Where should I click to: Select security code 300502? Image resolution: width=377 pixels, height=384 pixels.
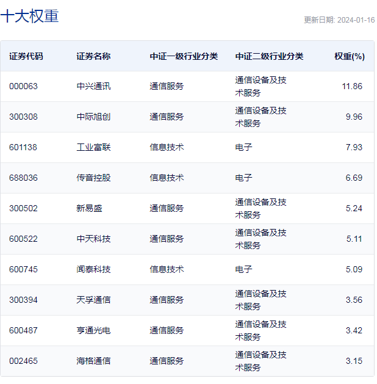pos(23,208)
